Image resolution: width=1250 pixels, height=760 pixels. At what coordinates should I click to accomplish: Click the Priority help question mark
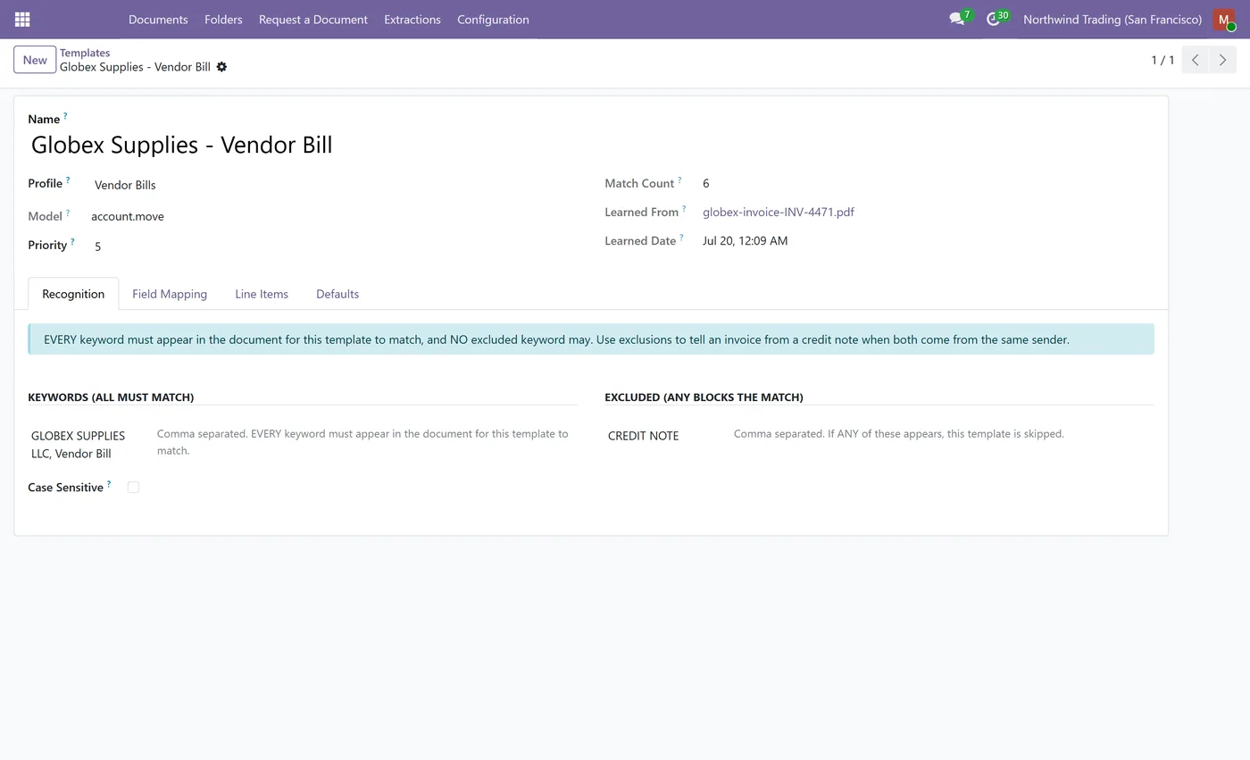72,242
